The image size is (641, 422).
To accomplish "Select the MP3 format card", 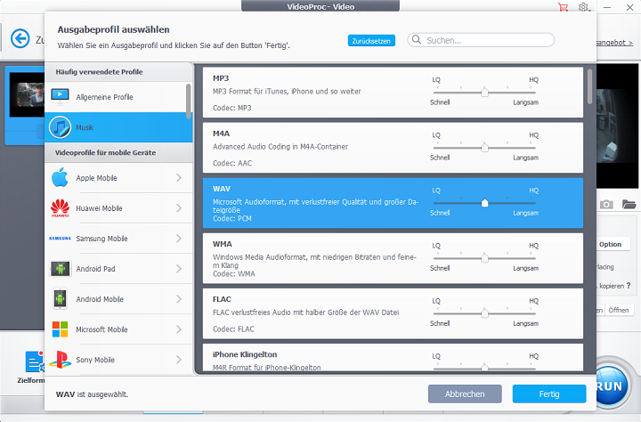I will pos(393,93).
